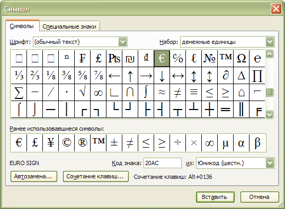Choose the up arrow ↑ symbol

click(x=130, y=75)
